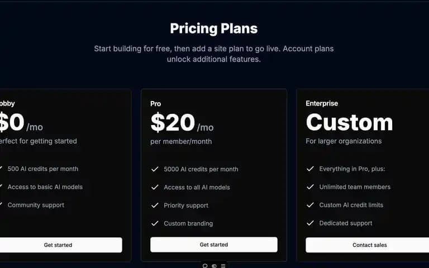Click the $0 price on the Hobby card

(x=12, y=122)
